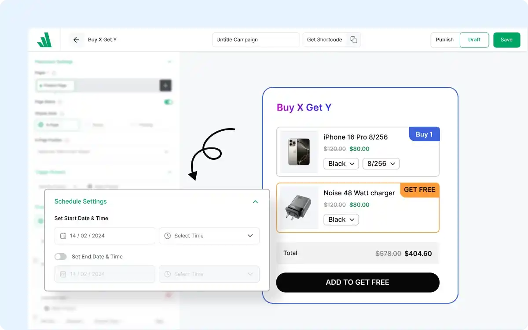Click the Noise charger product image
The height and width of the screenshot is (330, 528).
pyautogui.click(x=299, y=208)
